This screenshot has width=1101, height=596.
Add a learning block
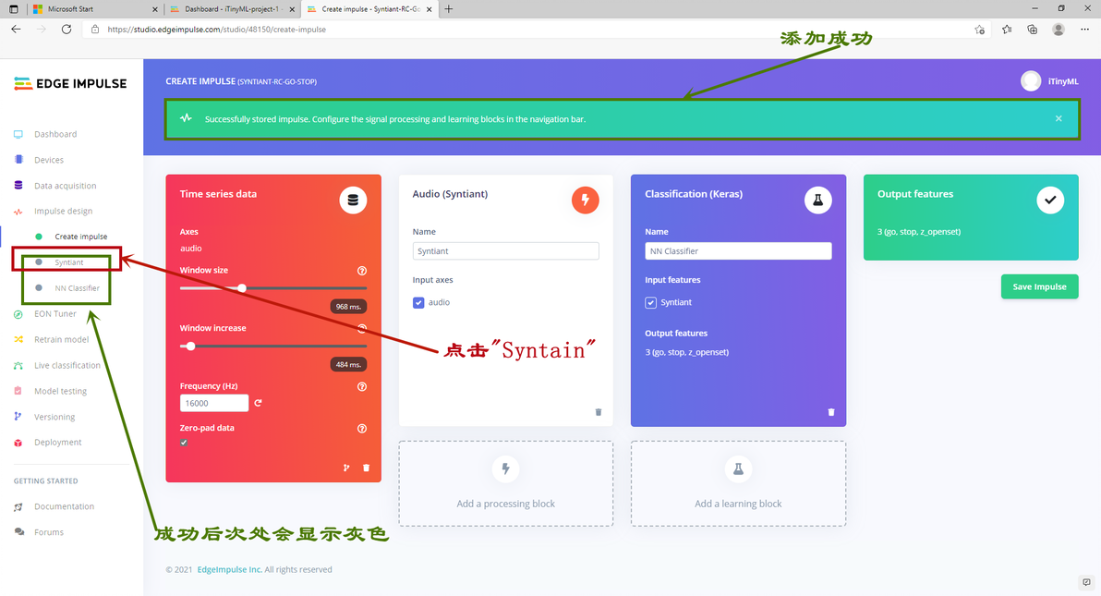(x=738, y=483)
